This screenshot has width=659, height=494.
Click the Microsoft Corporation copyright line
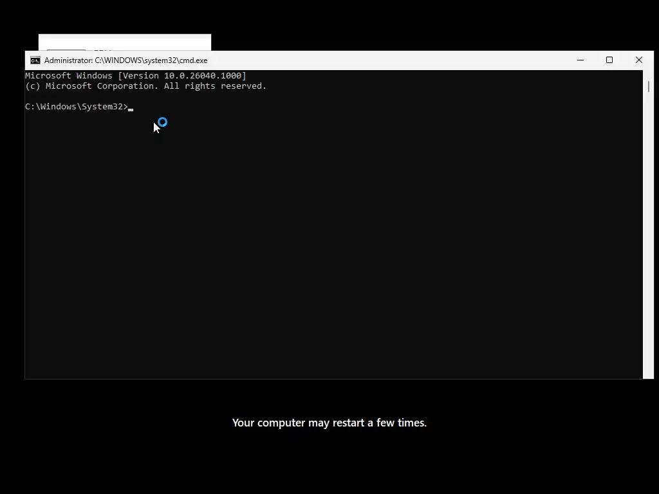[x=146, y=86]
